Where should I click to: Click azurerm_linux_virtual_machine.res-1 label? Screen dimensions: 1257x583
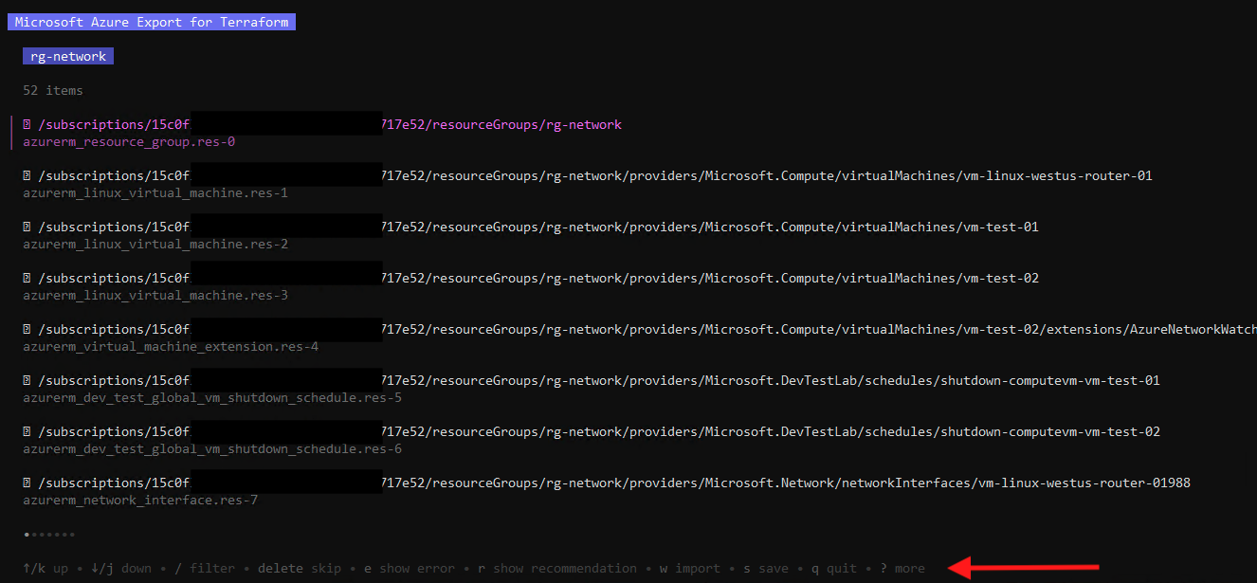click(155, 193)
